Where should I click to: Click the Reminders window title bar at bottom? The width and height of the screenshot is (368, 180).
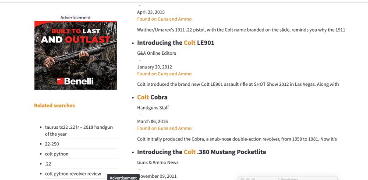[288, 179]
